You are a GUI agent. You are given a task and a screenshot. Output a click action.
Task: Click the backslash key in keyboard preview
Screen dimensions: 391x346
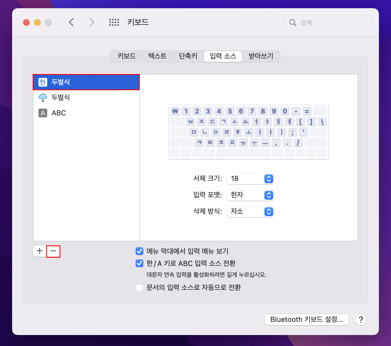[322, 121]
